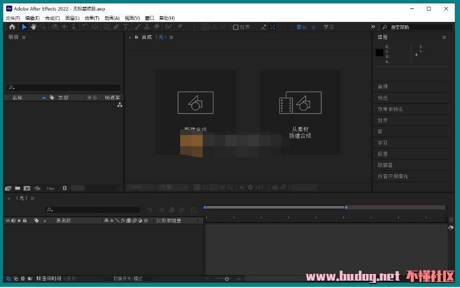Click the 搜索帮助 search field
Image resolution: width=460 pixels, height=288 pixels.
click(419, 27)
